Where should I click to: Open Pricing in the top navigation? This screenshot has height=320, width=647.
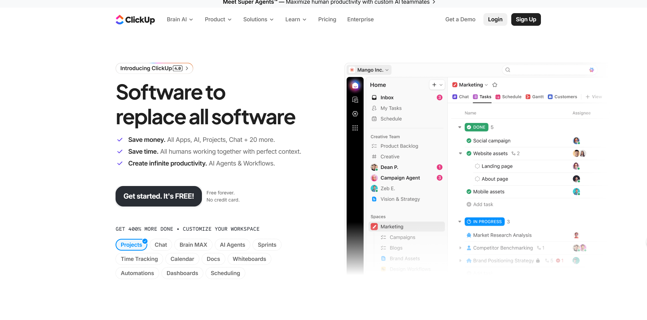click(x=327, y=19)
